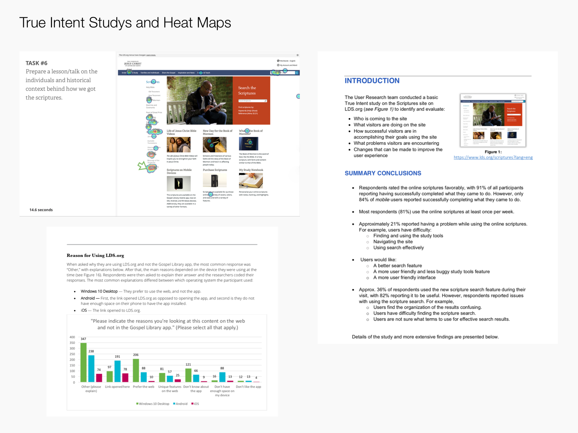Click the INTRODUCTION heading
Screen dimensions: 578x433
pyautogui.click(x=372, y=81)
